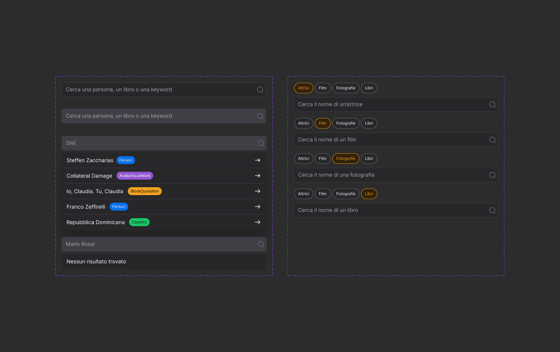This screenshot has height=352, width=560.
Task: Open the Franco Zeffirelli result
Action: (x=164, y=207)
